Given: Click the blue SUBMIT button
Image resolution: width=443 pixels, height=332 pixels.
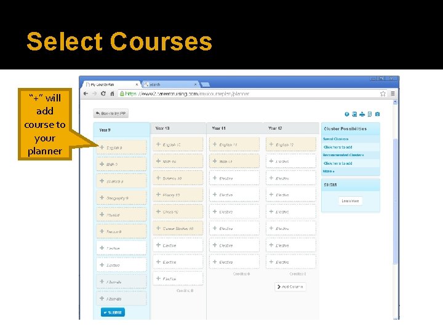Looking at the screenshot, I should click(113, 312).
